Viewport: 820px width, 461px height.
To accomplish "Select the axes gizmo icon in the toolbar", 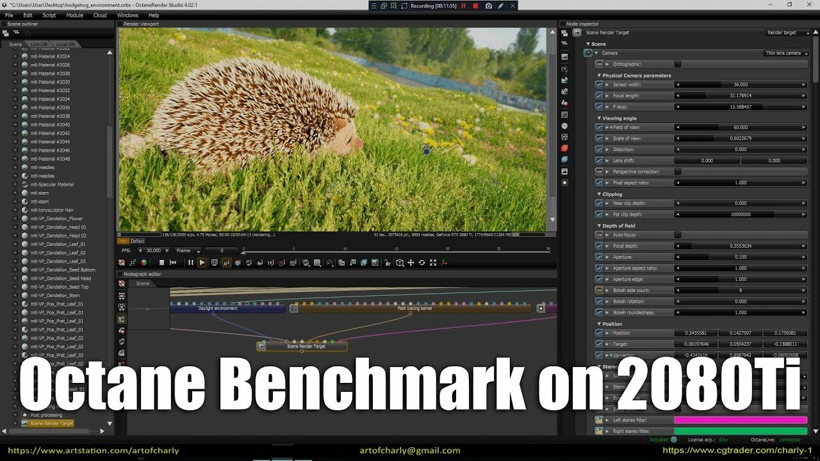I will [x=444, y=263].
